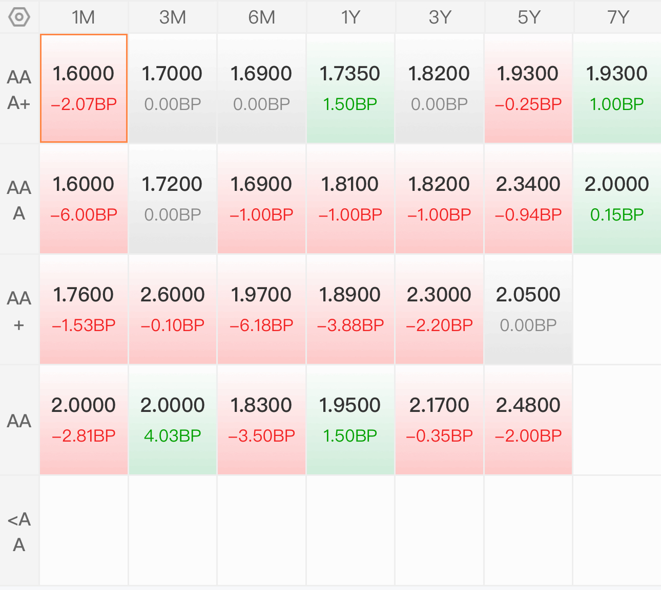This screenshot has height=590, width=661.
Task: Select highlighted AAA+ 1M cell 1.6000
Action: click(84, 89)
